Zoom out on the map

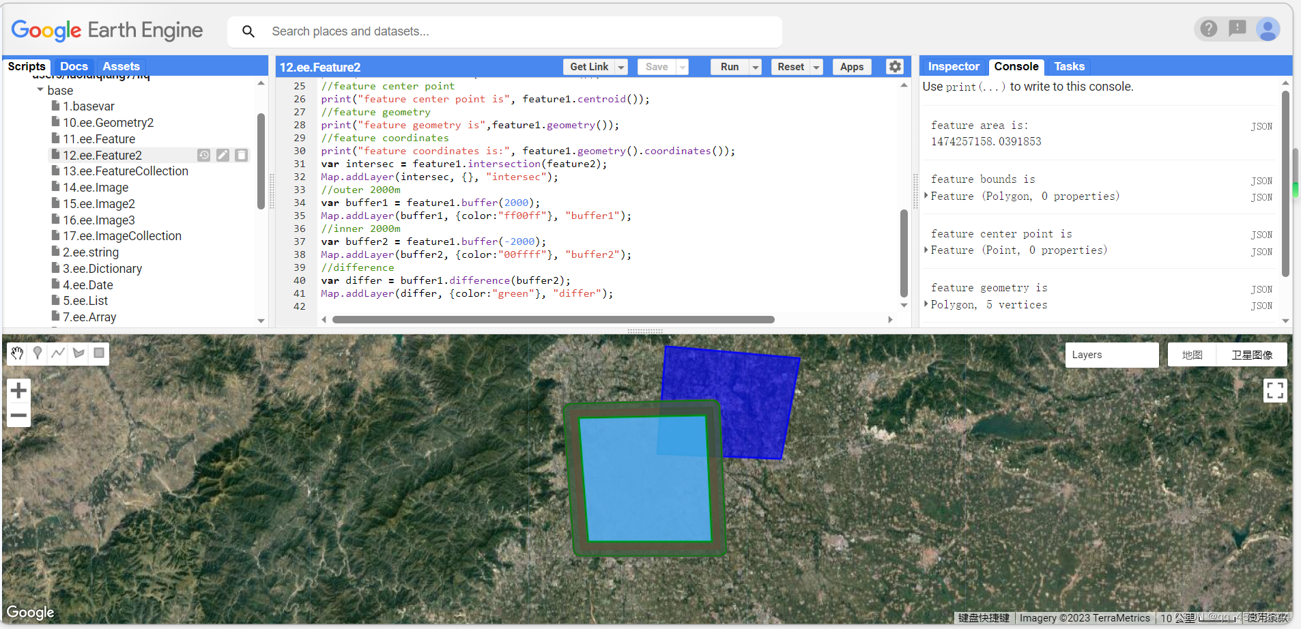coord(18,415)
